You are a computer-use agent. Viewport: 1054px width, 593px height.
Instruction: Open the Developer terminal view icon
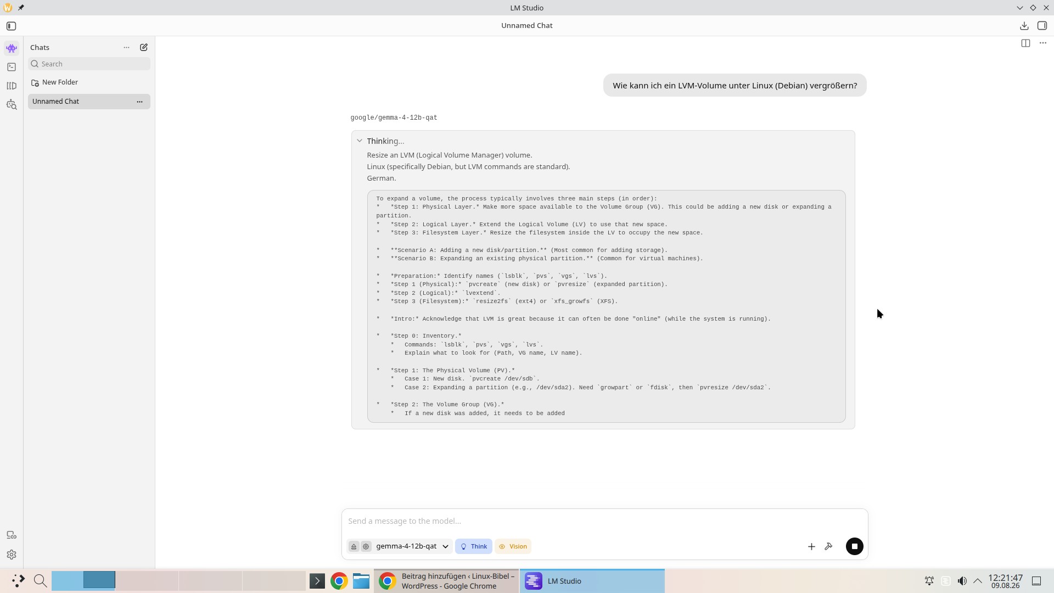point(12,67)
